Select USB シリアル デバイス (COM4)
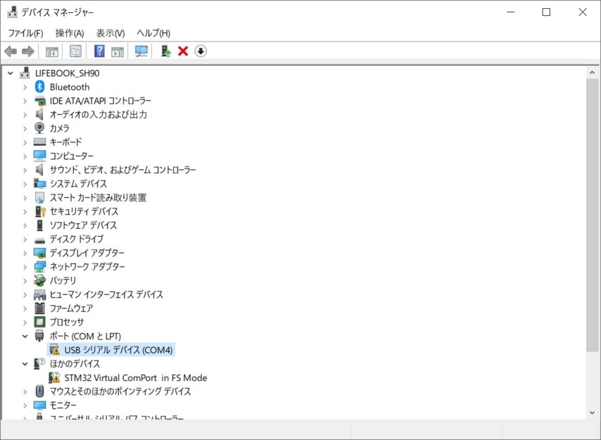Viewport: 601px width, 440px height. [118, 350]
